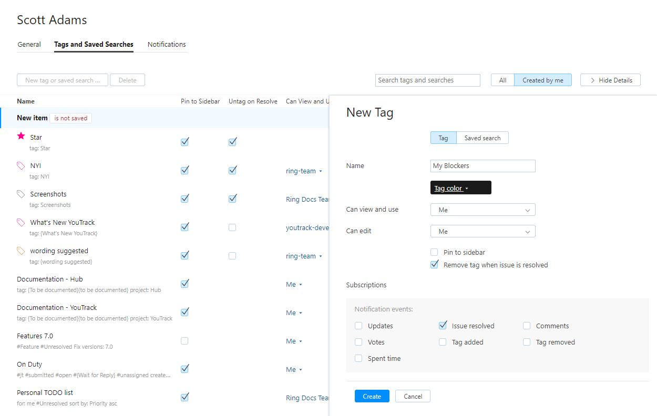Click the gray tag icon beside Screenshots
This screenshot has width=657, height=416.
click(21, 194)
